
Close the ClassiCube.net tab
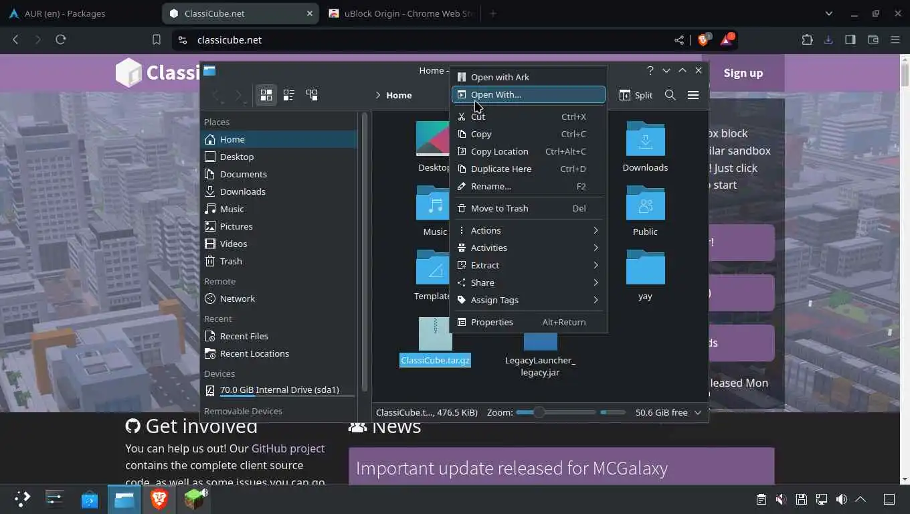coord(310,13)
